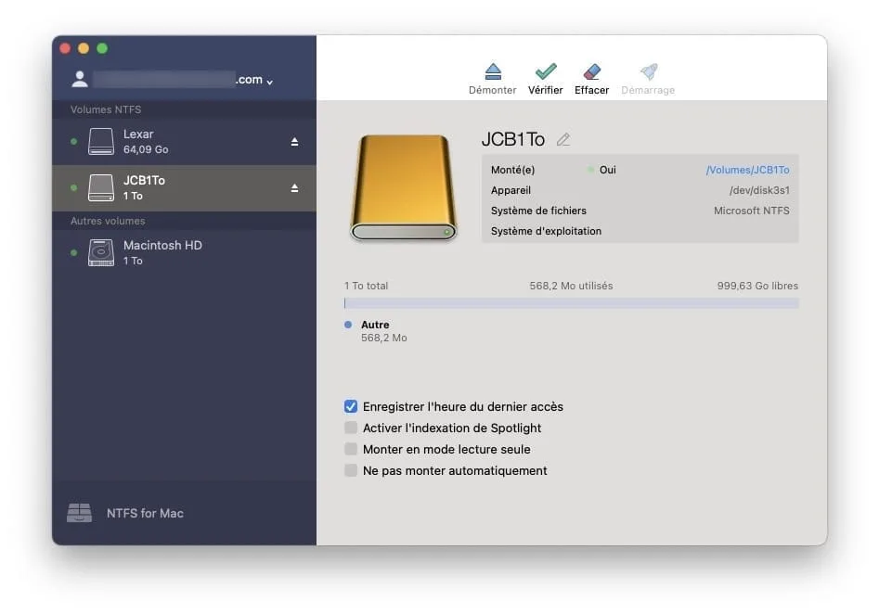The height and width of the screenshot is (614, 879).
Task: Eject the Lexar volume
Action: (x=294, y=140)
